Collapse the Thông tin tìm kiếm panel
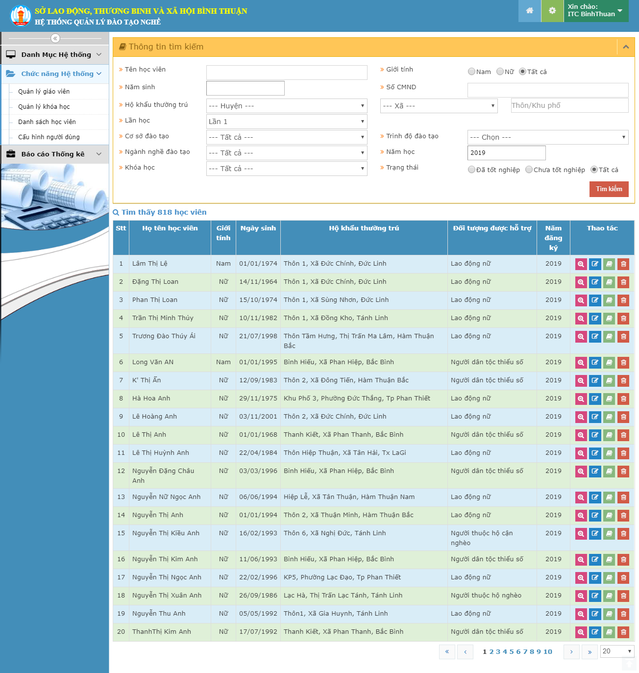The height and width of the screenshot is (673, 639). 625,47
